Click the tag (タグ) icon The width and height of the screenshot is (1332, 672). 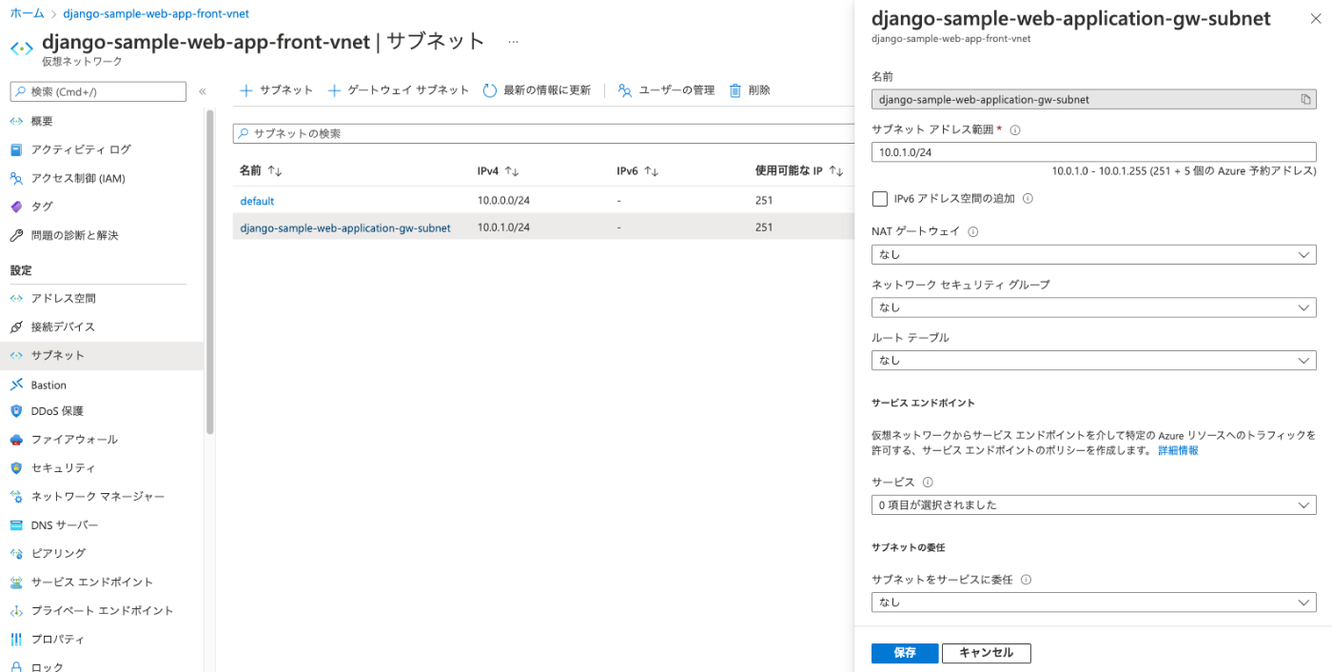(x=16, y=207)
